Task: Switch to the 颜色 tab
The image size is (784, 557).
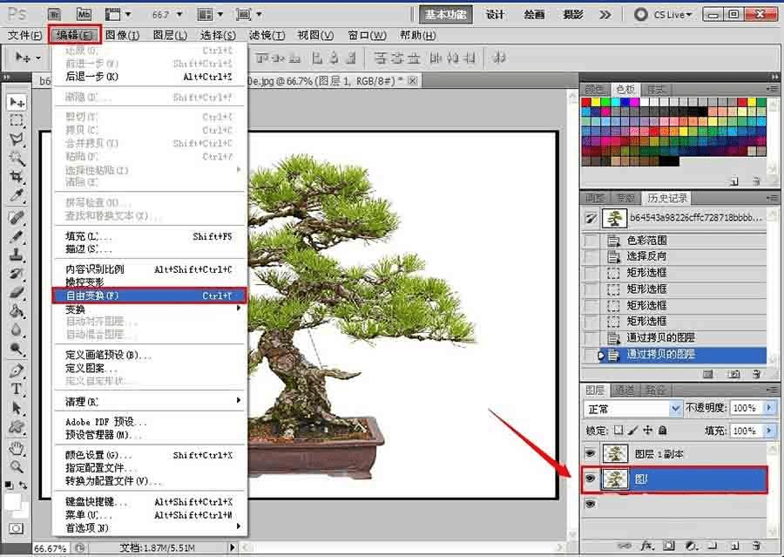Action: 594,89
